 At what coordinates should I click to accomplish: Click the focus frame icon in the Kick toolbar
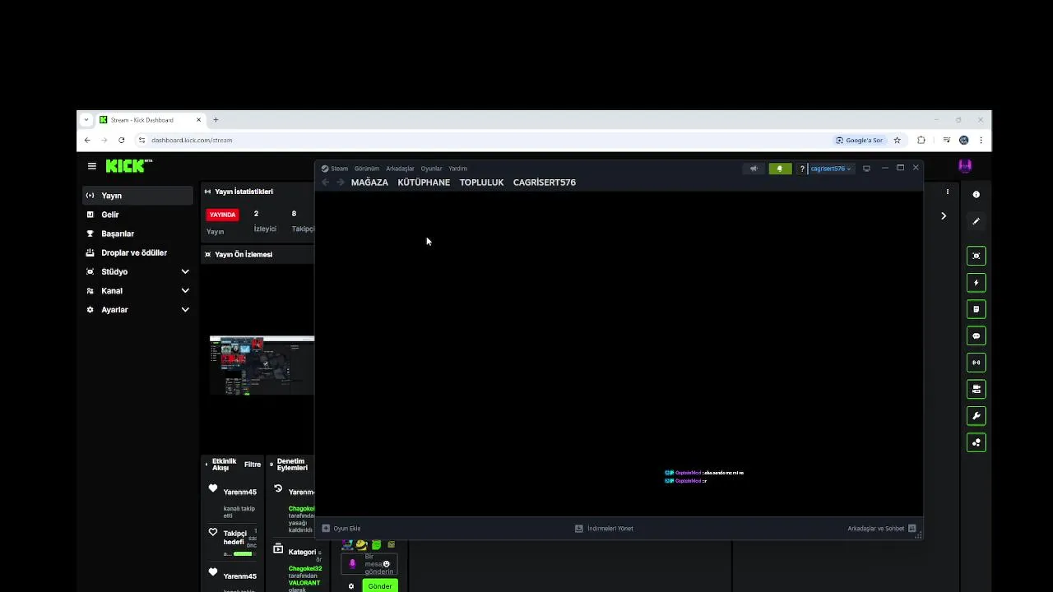pos(976,256)
